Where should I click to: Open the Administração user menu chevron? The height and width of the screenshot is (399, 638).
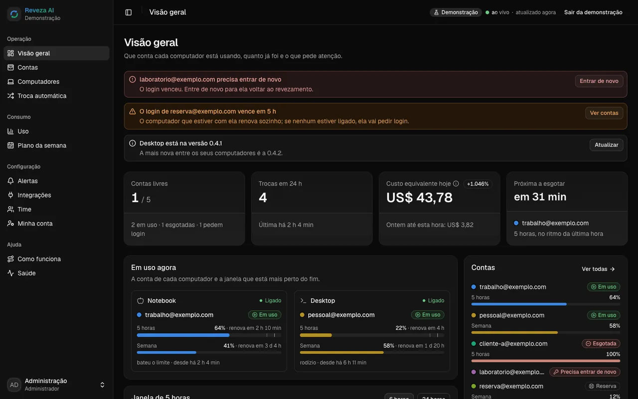(x=102, y=385)
